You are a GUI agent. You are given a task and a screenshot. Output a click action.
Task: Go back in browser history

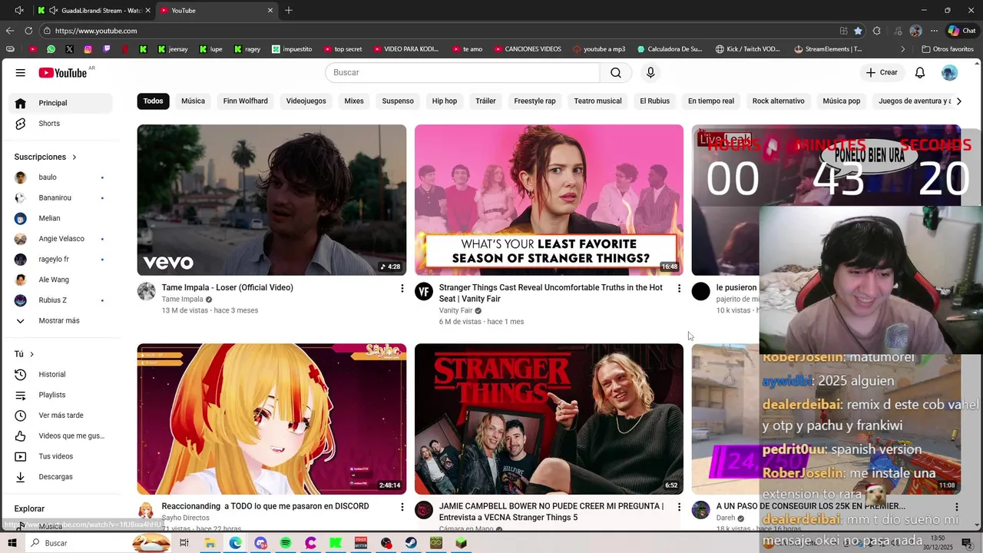10,31
